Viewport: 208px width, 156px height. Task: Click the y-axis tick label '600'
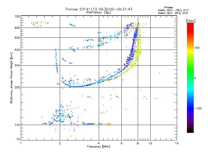click(17, 28)
